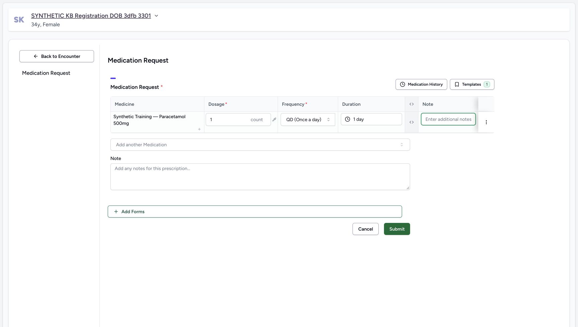Click the SK patient avatar
Viewport: 578px width, 327px height.
(19, 20)
